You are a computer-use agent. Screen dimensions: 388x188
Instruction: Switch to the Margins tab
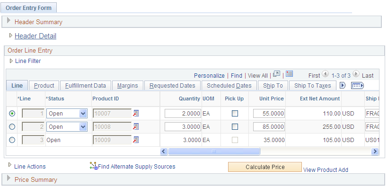pyautogui.click(x=127, y=85)
